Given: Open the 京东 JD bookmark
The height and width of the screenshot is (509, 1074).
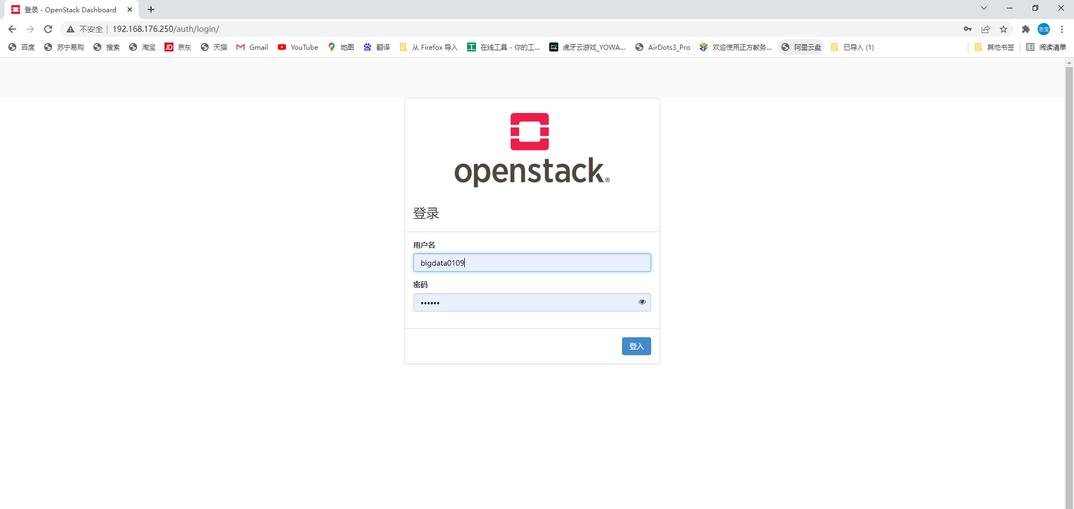Looking at the screenshot, I should pos(178,48).
